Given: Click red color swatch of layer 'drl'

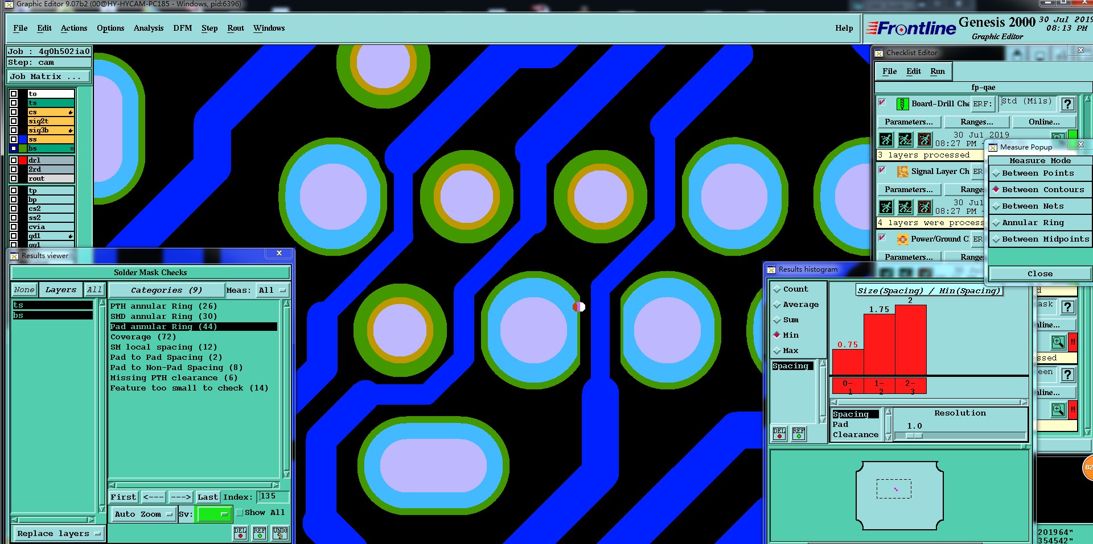Looking at the screenshot, I should 23,160.
